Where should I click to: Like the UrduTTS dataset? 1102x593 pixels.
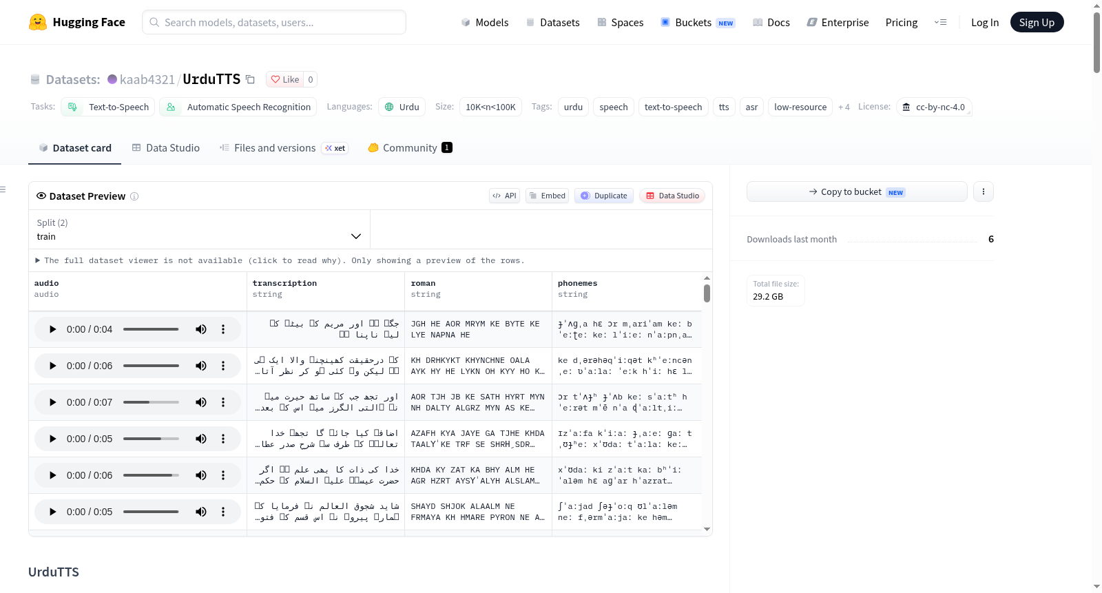285,79
